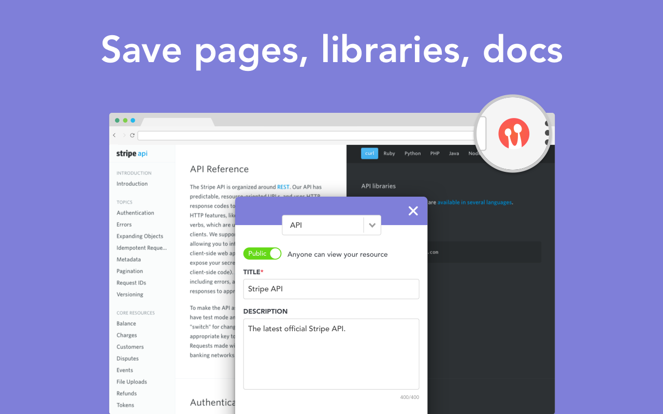Click the '400/400' character counter
Viewport: 663px width, 414px height.
tap(409, 397)
